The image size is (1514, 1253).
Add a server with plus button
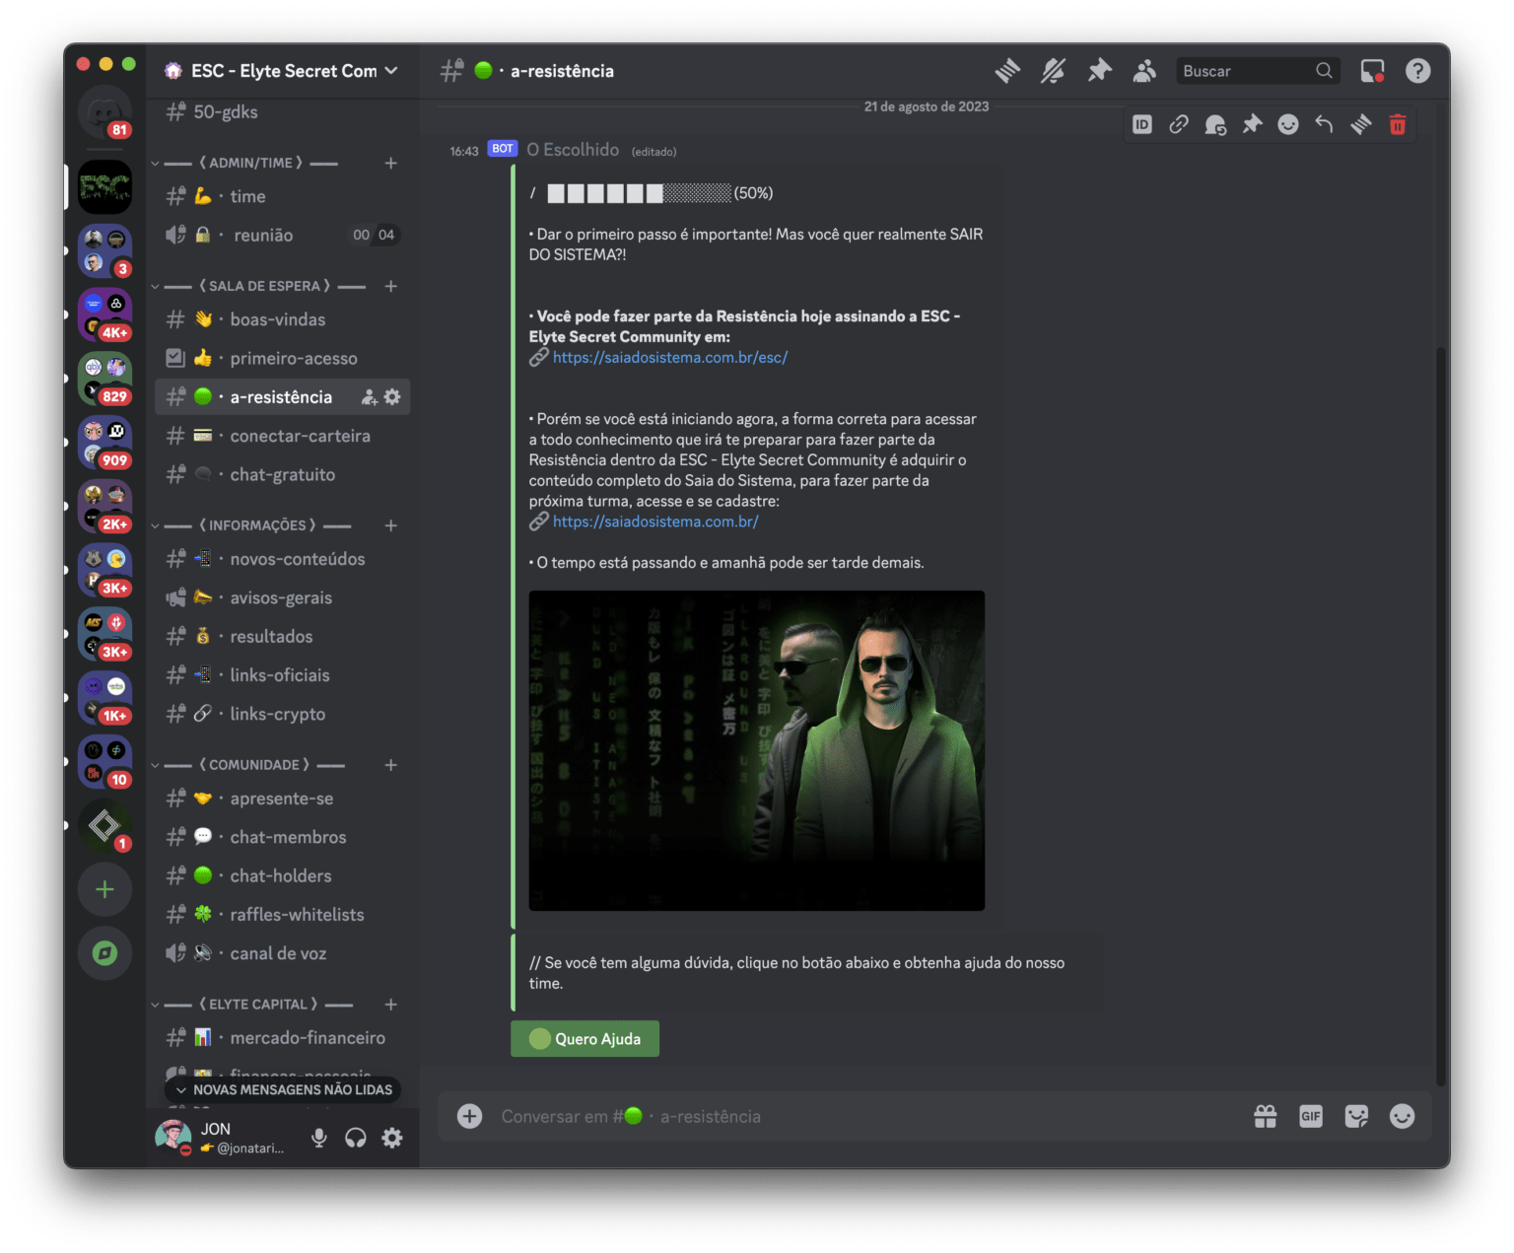[104, 889]
